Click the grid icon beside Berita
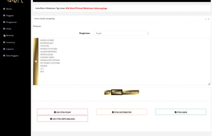Viewport: 212px width, 136px height. tap(4, 9)
